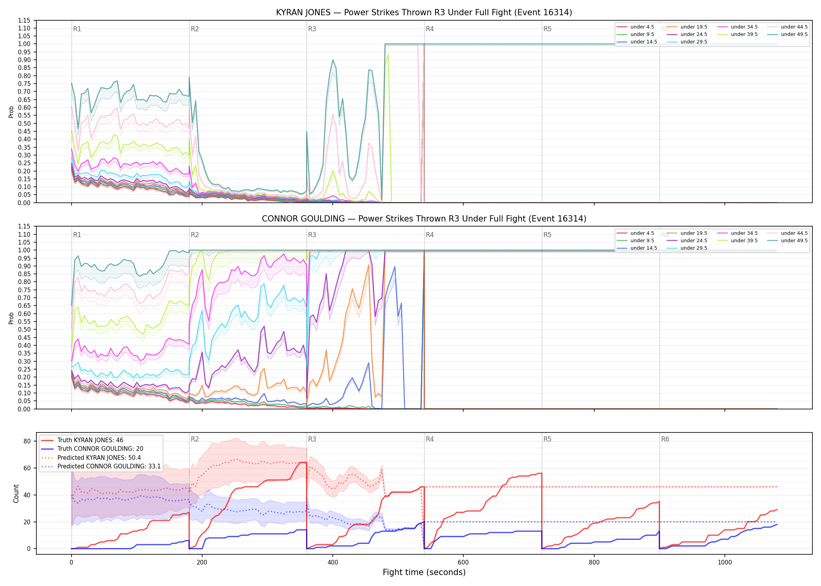821x586 pixels.
Task: Click the R2 marker on Connor Goulding chart
Action: [195, 235]
